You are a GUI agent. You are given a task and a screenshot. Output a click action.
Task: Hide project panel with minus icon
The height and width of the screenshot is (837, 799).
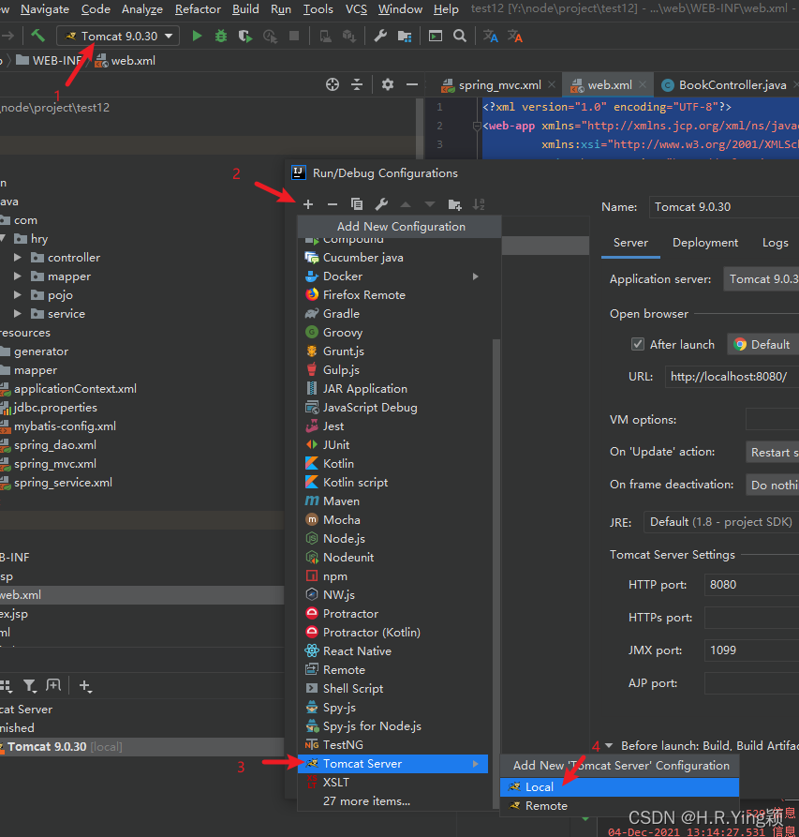(412, 84)
